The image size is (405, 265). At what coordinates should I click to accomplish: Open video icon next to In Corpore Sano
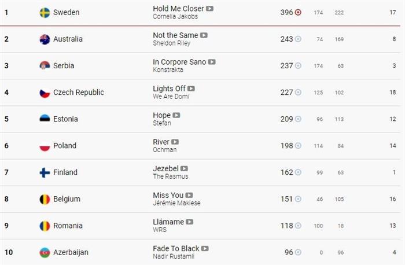(x=212, y=62)
